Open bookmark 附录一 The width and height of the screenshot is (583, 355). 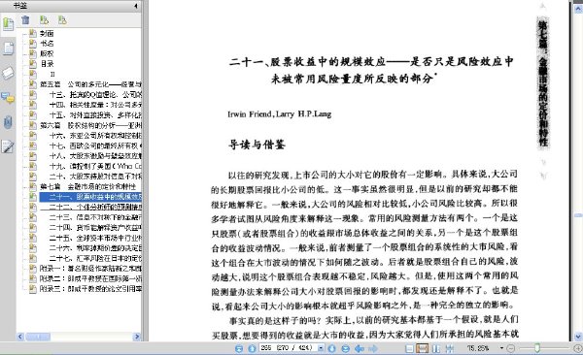90,268
